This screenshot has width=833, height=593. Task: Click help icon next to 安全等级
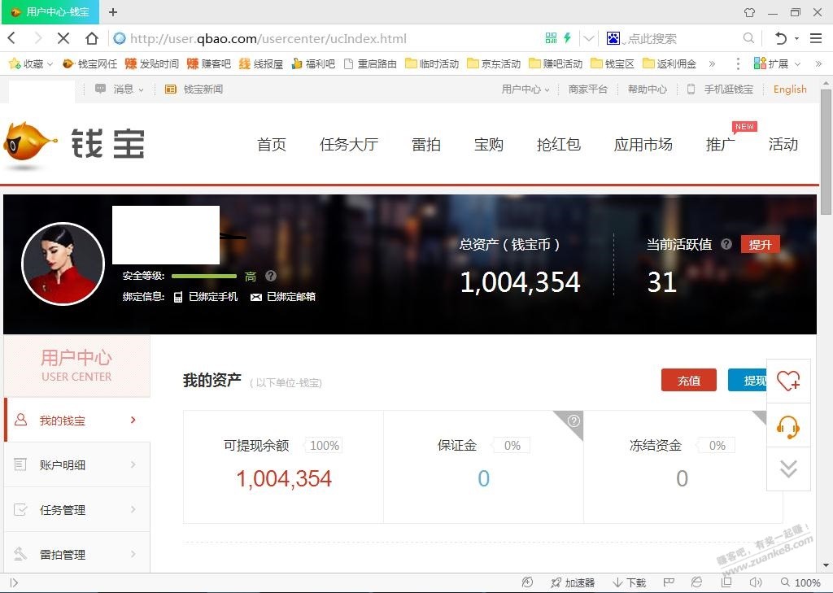pos(270,276)
